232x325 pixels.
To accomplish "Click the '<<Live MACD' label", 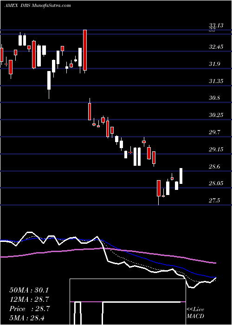I will coord(195,313).
